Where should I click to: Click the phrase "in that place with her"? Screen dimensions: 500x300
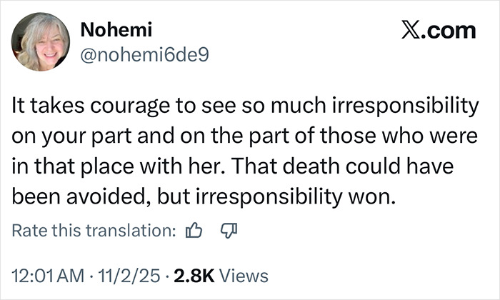(x=118, y=167)
